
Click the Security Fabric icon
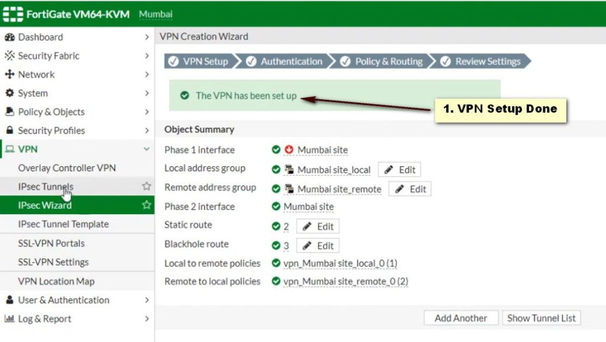click(9, 56)
